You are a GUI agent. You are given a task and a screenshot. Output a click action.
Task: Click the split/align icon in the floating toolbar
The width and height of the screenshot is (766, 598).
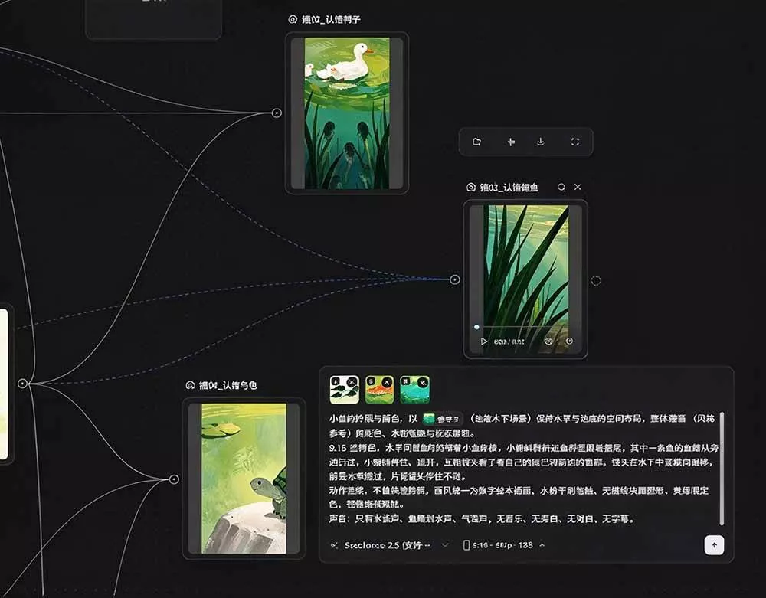coord(511,142)
